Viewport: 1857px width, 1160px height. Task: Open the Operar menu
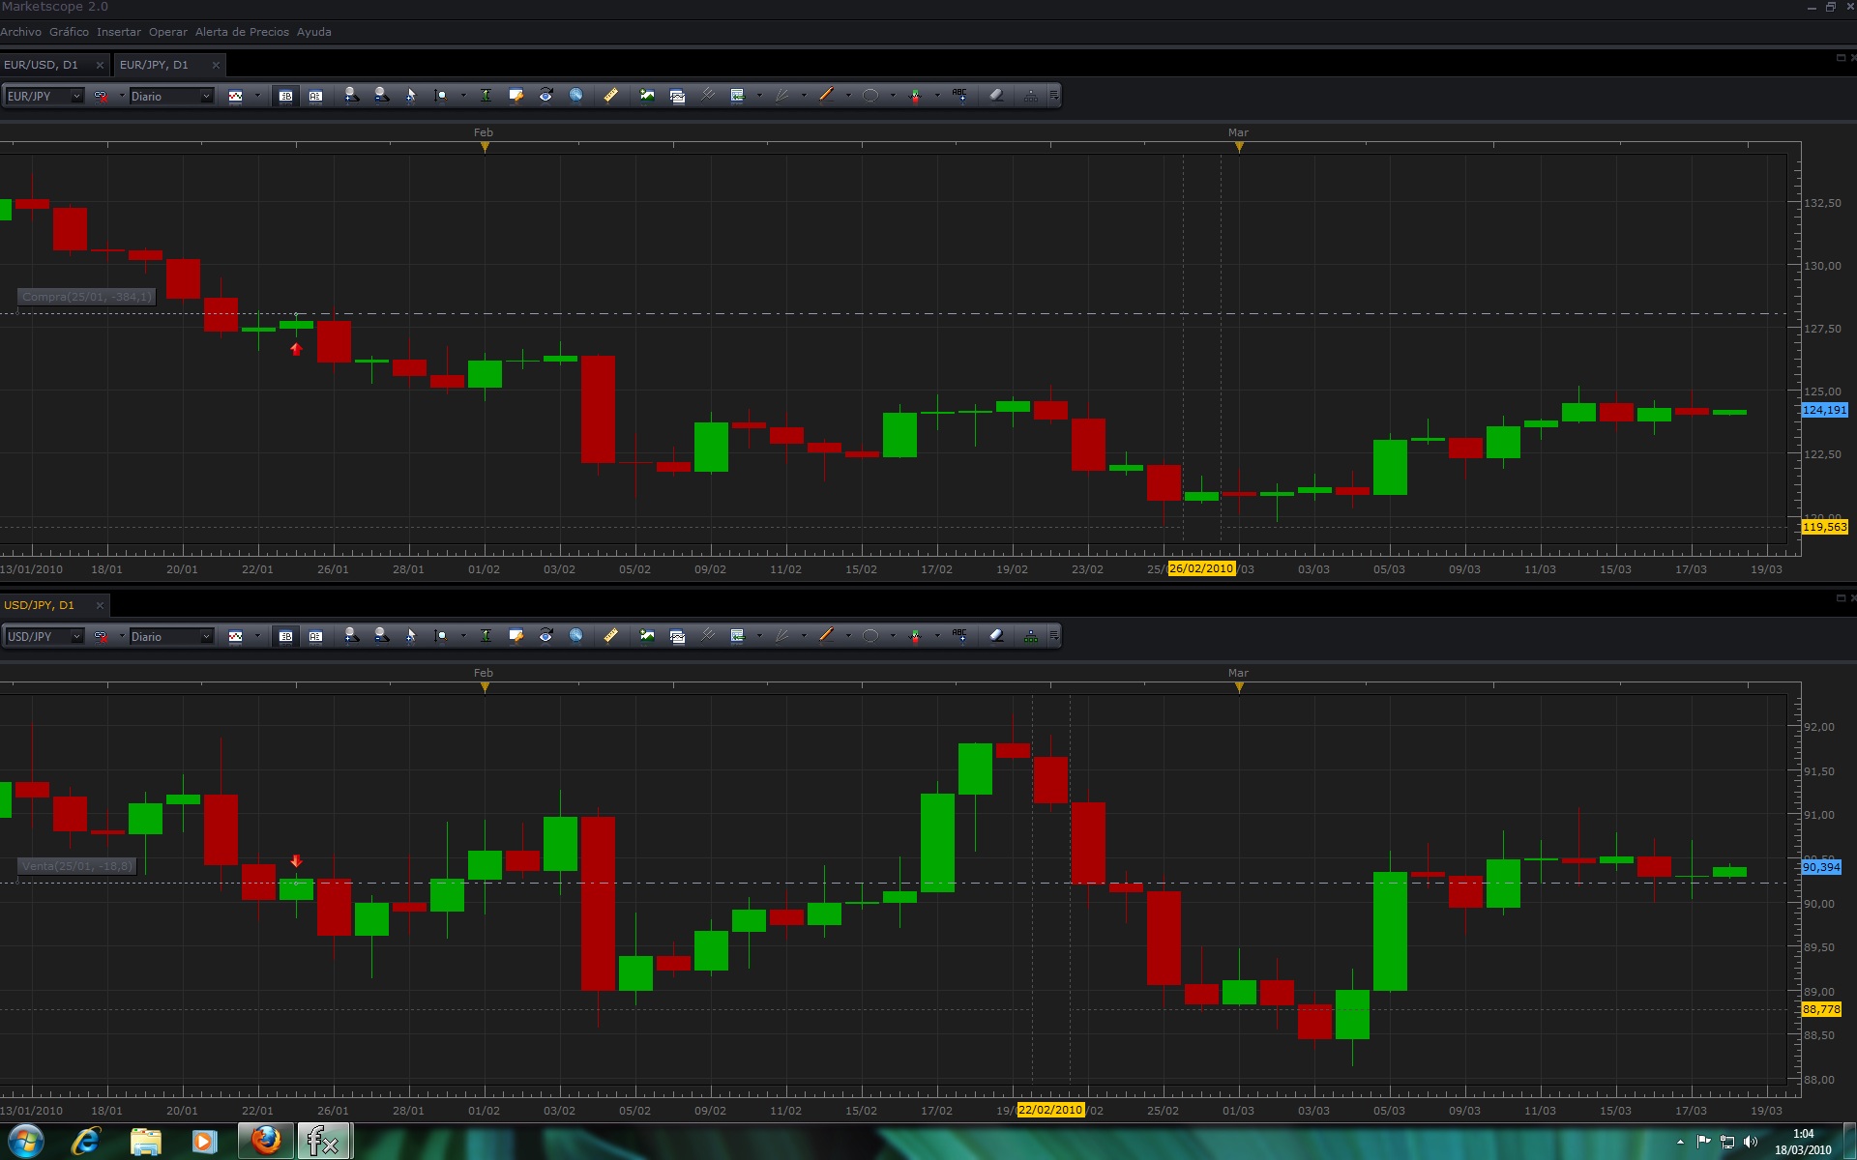coord(167,32)
